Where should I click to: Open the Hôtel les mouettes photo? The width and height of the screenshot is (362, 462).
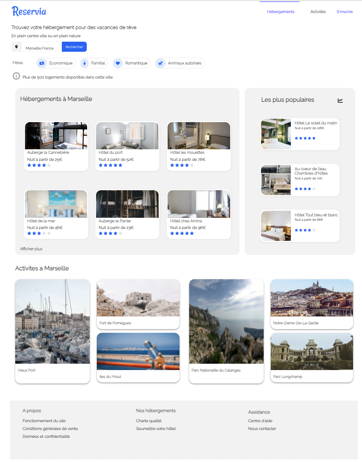pyautogui.click(x=199, y=136)
